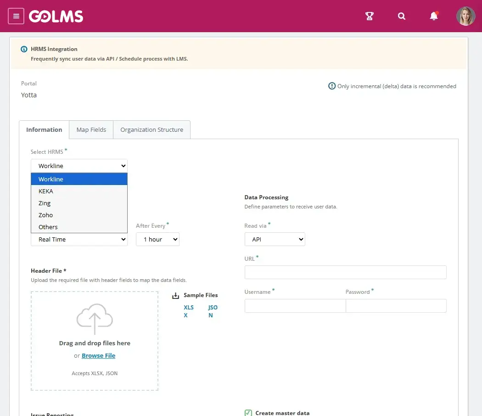Select KEKA from the HRMS list

tap(79, 191)
